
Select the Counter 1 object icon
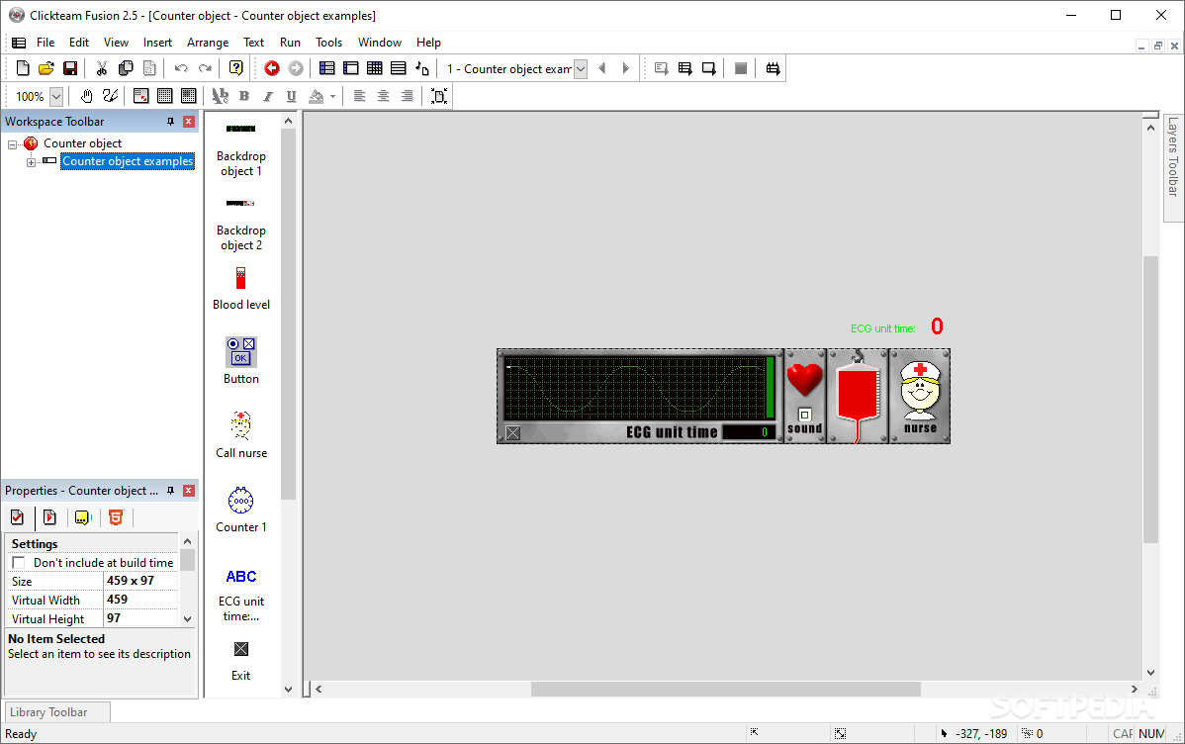point(241,501)
